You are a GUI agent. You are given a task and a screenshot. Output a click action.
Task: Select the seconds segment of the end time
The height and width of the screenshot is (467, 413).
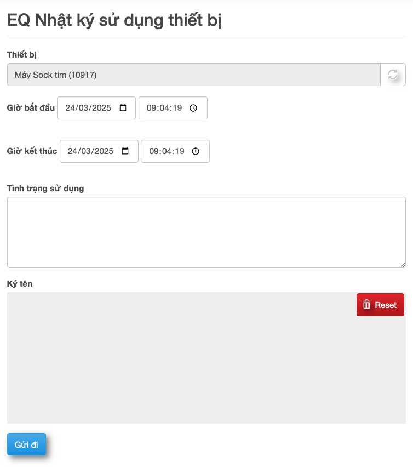click(179, 151)
